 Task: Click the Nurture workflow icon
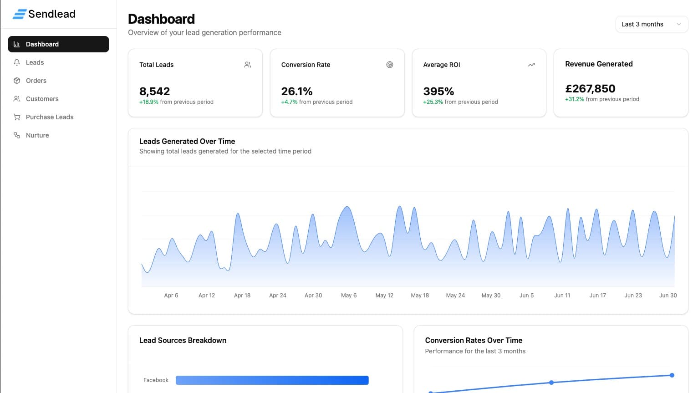pyautogui.click(x=17, y=135)
